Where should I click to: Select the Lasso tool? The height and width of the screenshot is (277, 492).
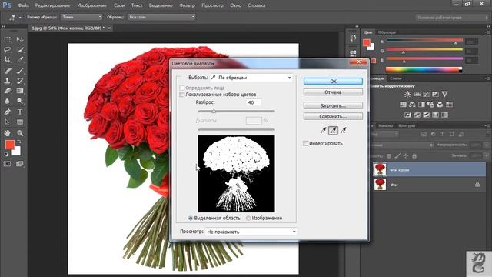(8, 49)
